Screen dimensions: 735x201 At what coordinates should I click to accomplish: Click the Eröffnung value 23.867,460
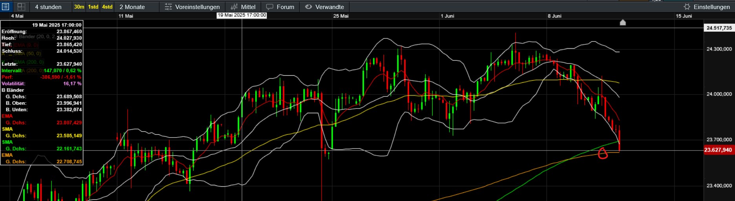coord(69,32)
